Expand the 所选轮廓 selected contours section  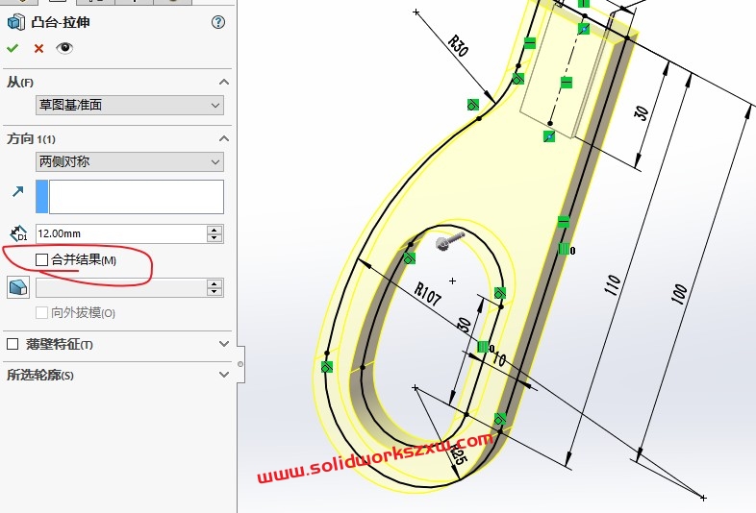[224, 375]
